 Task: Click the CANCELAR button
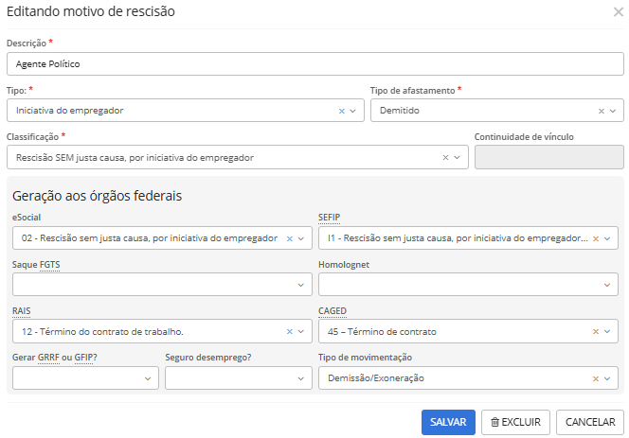[x=589, y=422]
